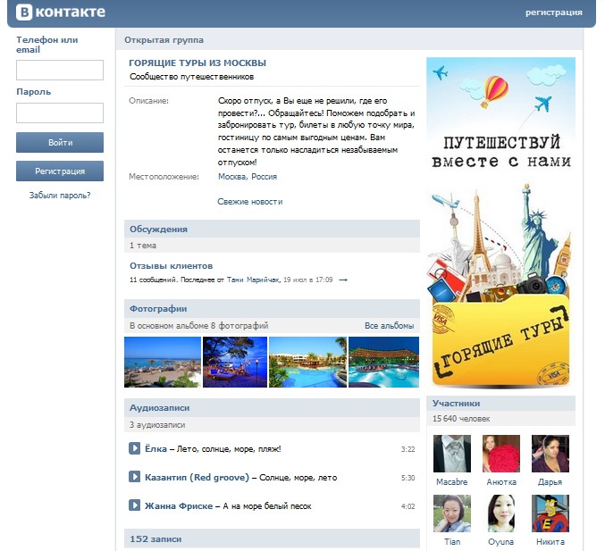
Task: Play the Жанна Фриске audio track
Action: pos(134,505)
